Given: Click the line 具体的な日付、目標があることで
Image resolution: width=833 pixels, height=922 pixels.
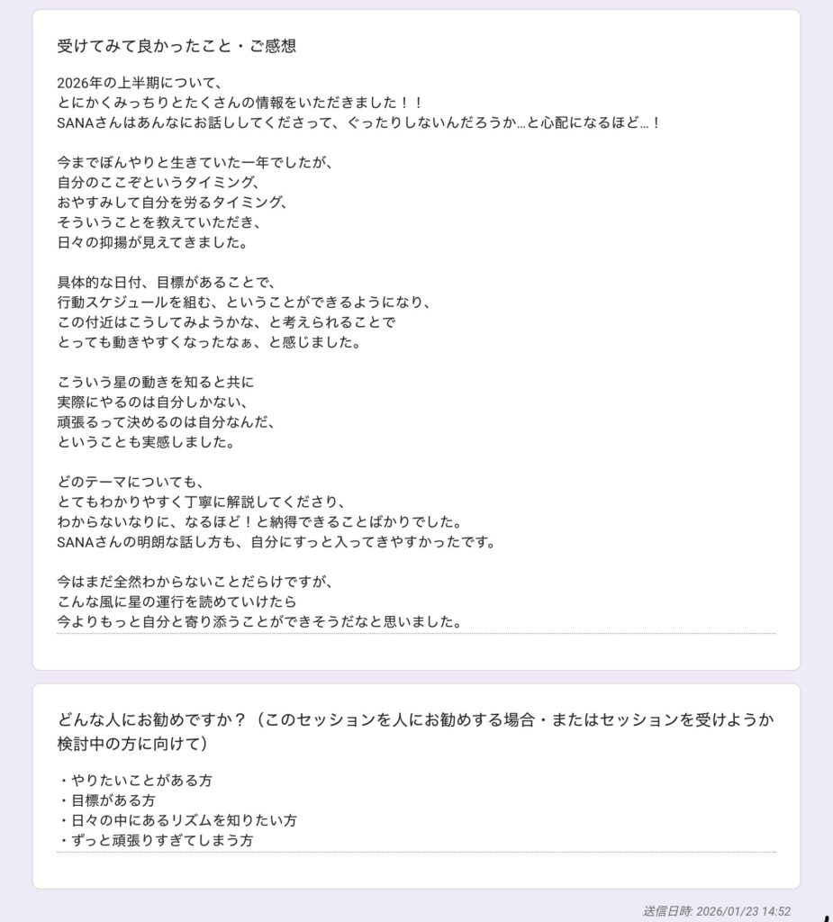Looking at the screenshot, I should (x=167, y=282).
